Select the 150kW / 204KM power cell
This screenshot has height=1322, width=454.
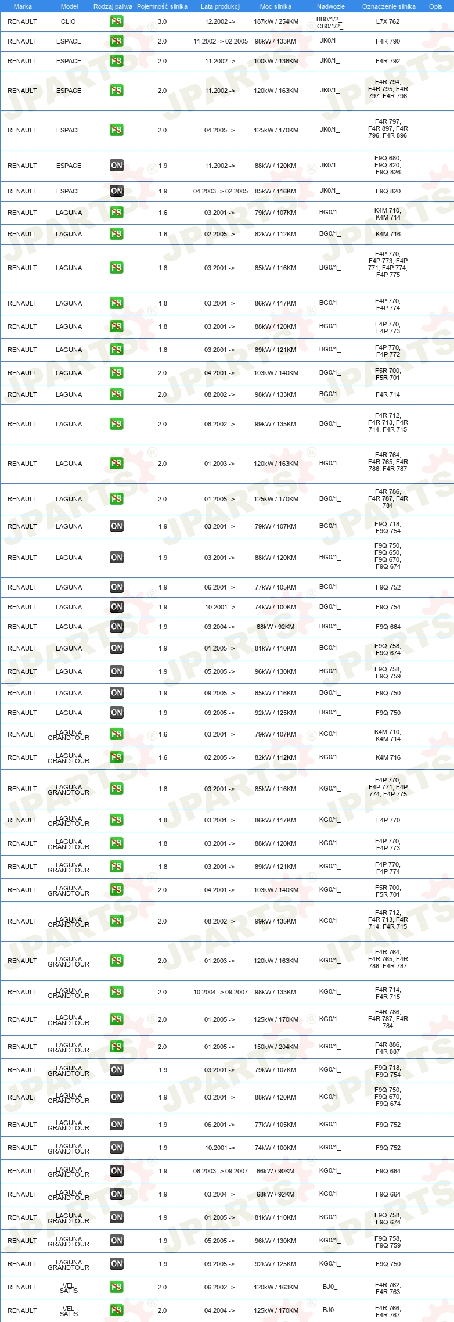[x=276, y=1047]
